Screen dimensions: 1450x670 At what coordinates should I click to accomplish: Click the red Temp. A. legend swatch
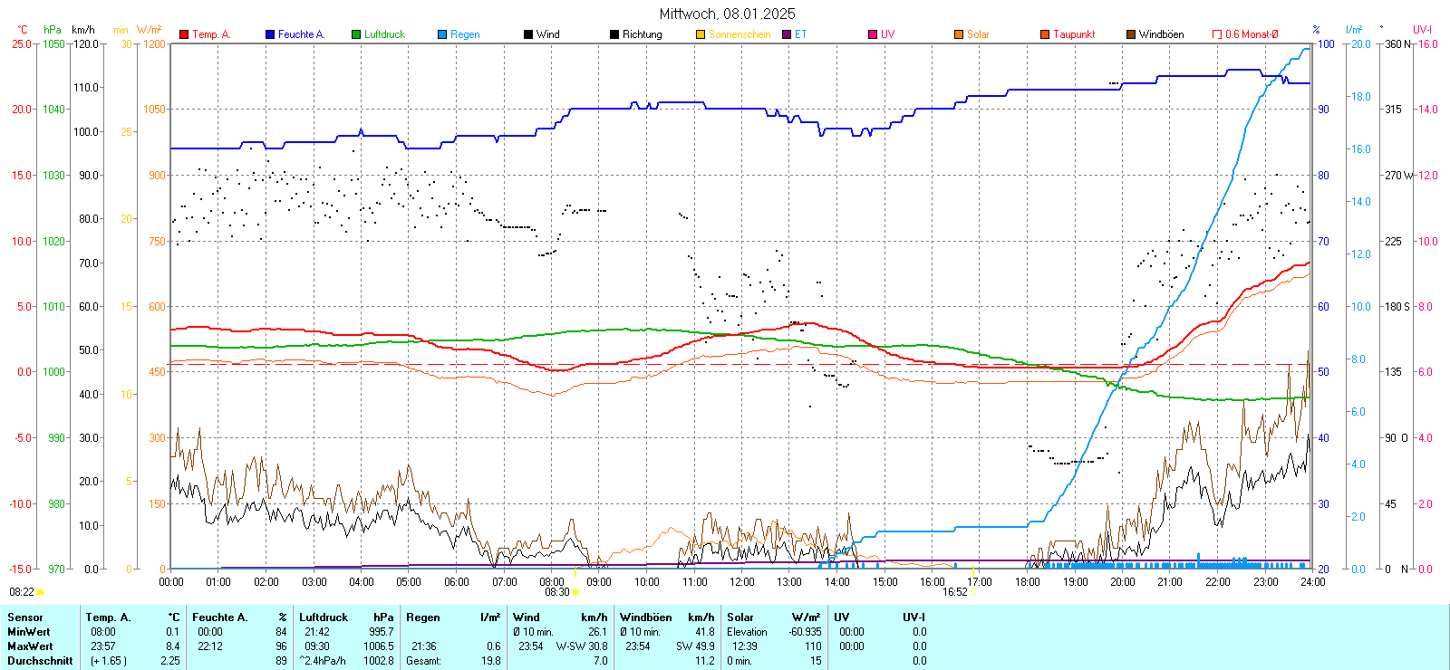point(184,34)
